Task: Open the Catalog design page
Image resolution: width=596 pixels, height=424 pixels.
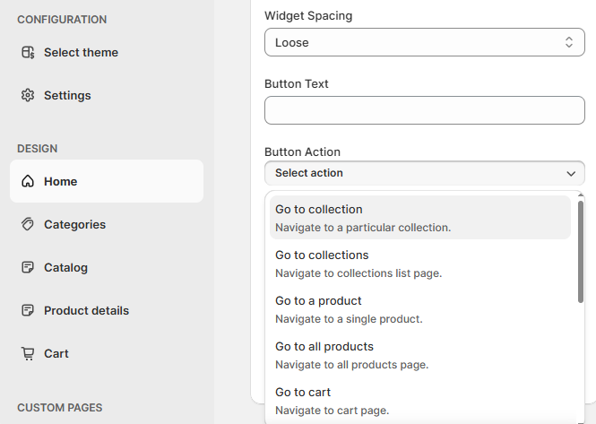Action: click(107, 267)
